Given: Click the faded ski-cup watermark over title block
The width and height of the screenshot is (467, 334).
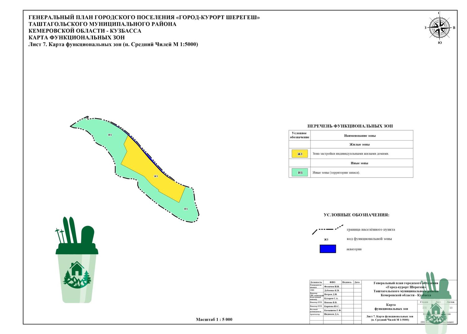Looking at the screenshot, I should (x=436, y=304).
